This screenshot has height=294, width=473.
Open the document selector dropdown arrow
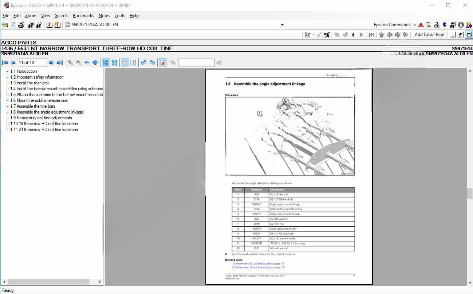(282, 25)
